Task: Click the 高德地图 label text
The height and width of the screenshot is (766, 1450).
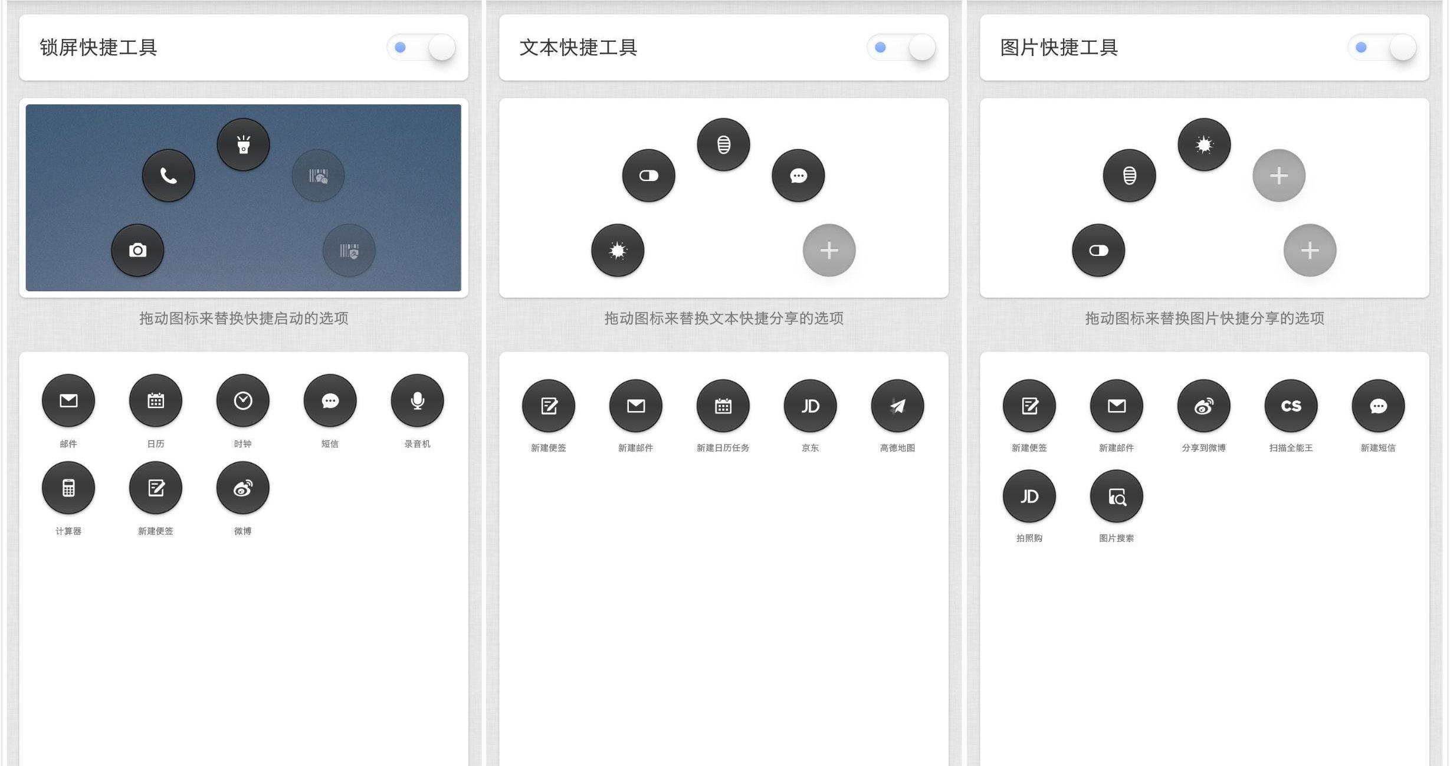Action: (898, 448)
